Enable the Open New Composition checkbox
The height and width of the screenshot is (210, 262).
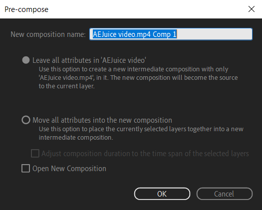point(26,168)
